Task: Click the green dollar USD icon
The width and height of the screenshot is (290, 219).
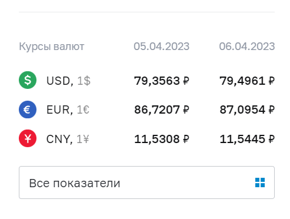Action: pyautogui.click(x=28, y=80)
